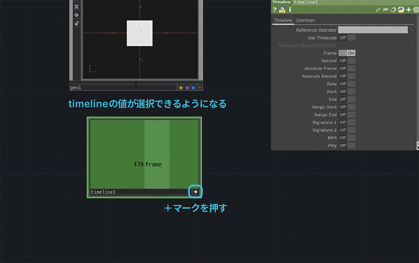Open operator help question mark icon
Viewport: 419px width, 263px height.
(274, 10)
